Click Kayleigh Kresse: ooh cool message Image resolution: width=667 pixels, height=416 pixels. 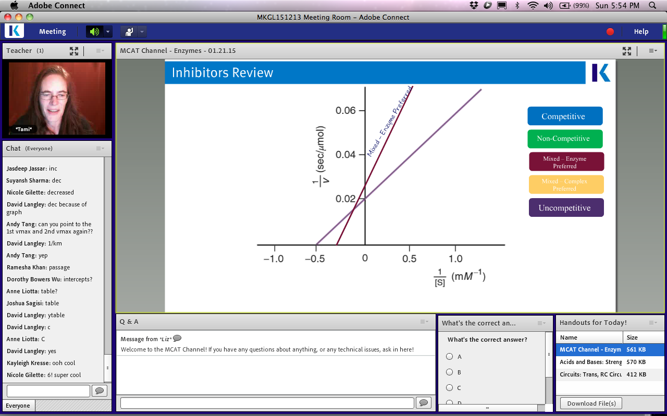click(41, 363)
